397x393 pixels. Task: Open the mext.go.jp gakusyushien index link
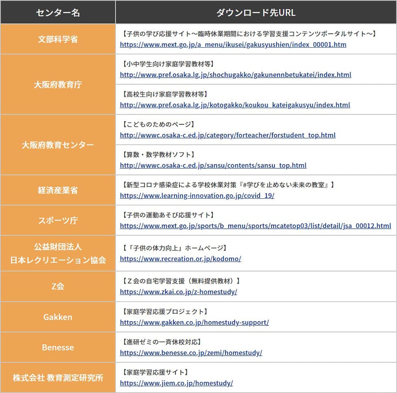pos(233,44)
